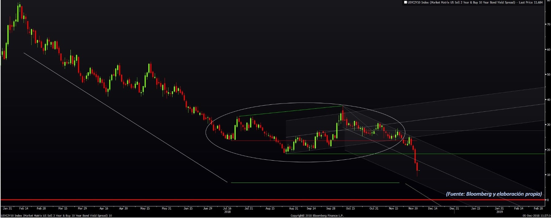Click the 'Nov 15' date axis label

coord(393,208)
